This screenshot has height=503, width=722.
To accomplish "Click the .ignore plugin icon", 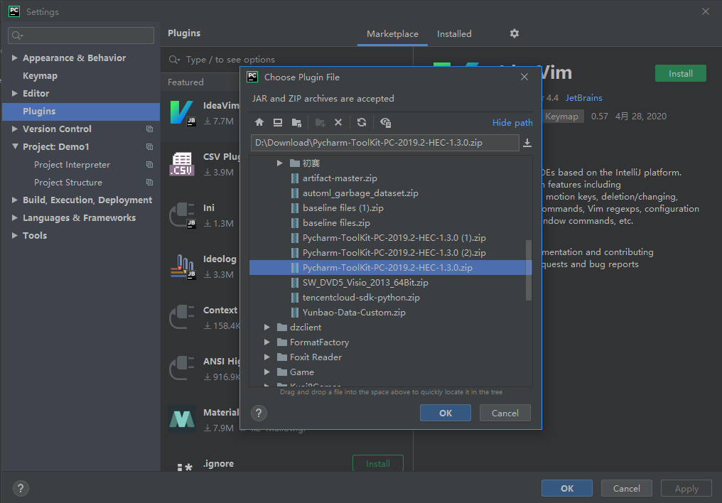I will coord(184,467).
